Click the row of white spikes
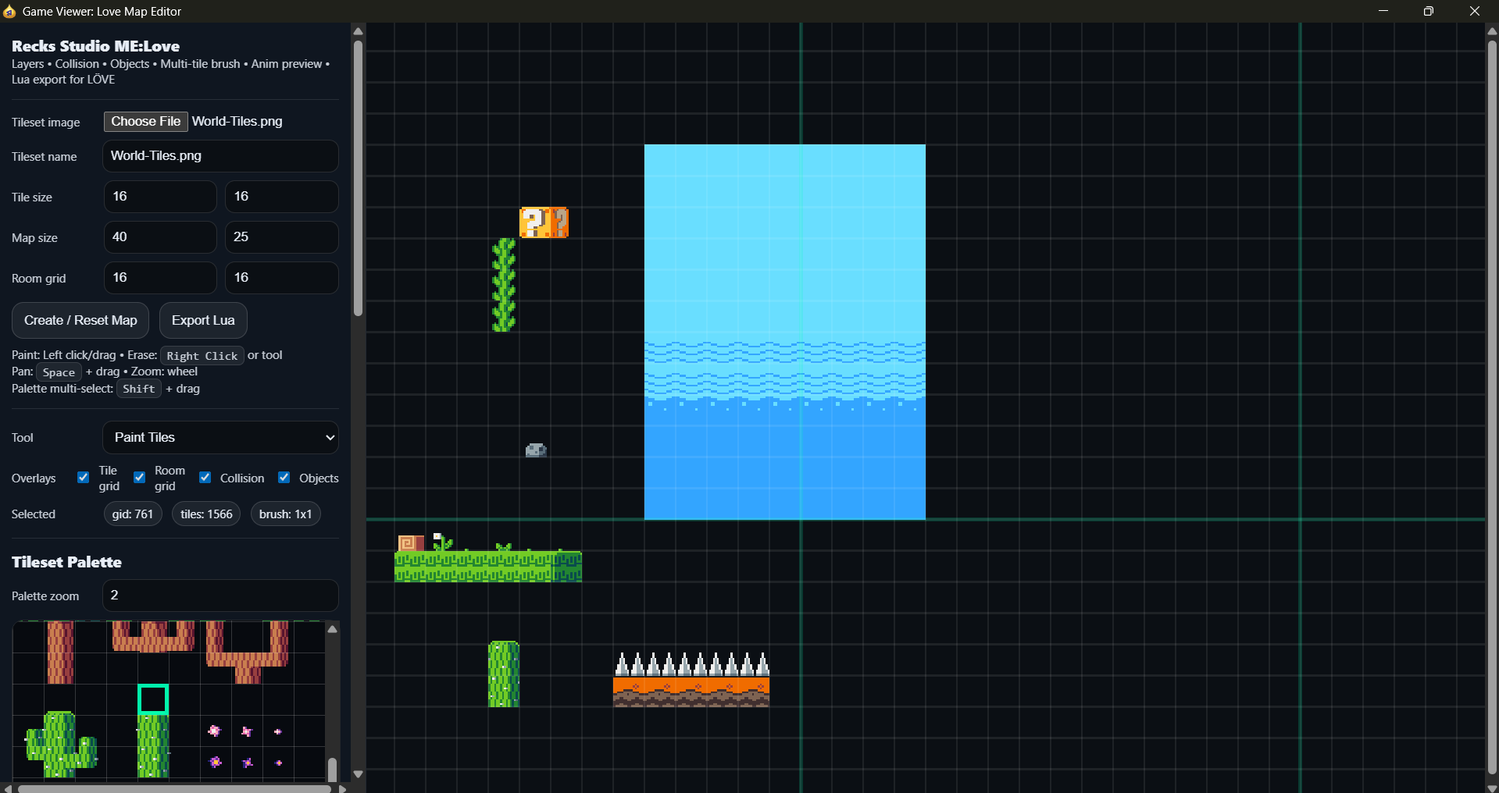 pyautogui.click(x=691, y=664)
